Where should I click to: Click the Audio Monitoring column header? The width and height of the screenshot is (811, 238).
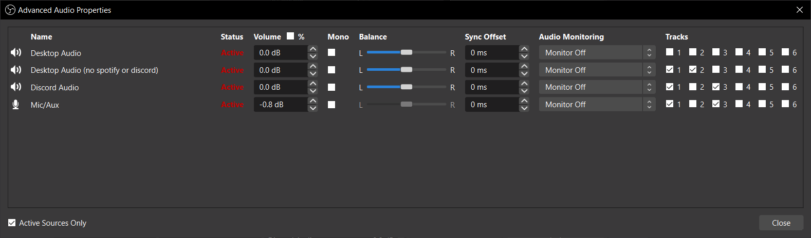pos(572,37)
